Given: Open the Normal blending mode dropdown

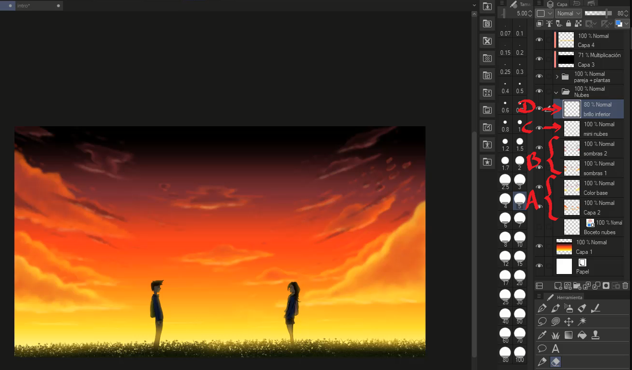Looking at the screenshot, I should tap(569, 13).
